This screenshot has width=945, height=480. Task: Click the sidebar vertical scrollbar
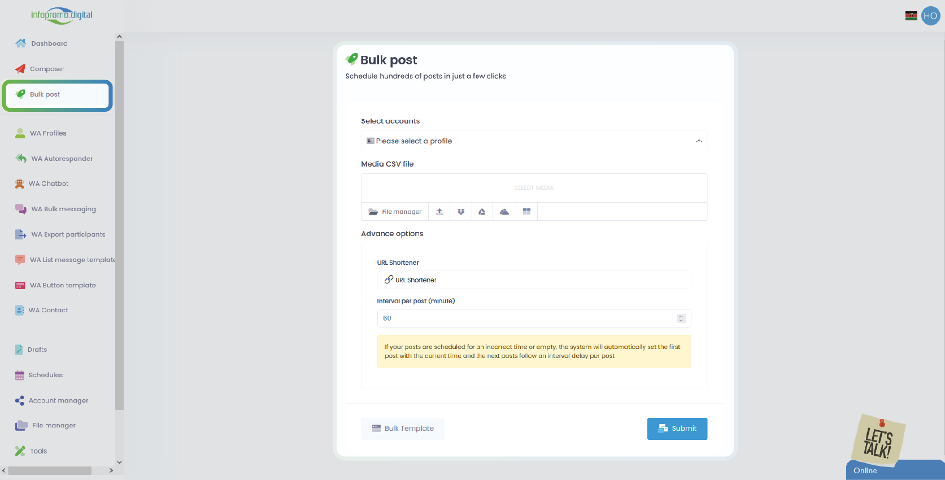(x=119, y=226)
